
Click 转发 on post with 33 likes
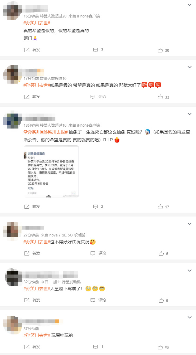[32, 97]
